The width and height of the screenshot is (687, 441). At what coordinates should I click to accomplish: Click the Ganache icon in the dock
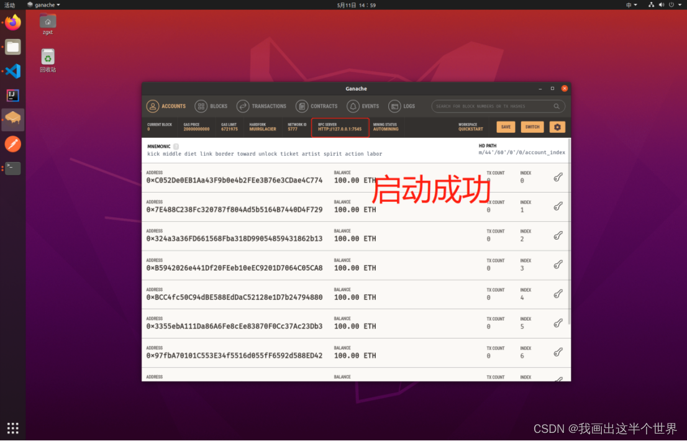click(x=12, y=119)
